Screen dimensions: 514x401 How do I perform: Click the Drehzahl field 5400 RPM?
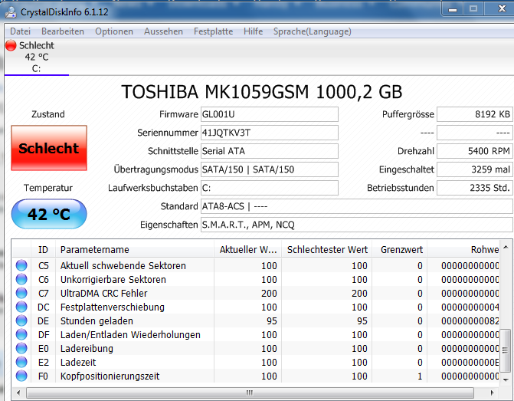coord(475,151)
